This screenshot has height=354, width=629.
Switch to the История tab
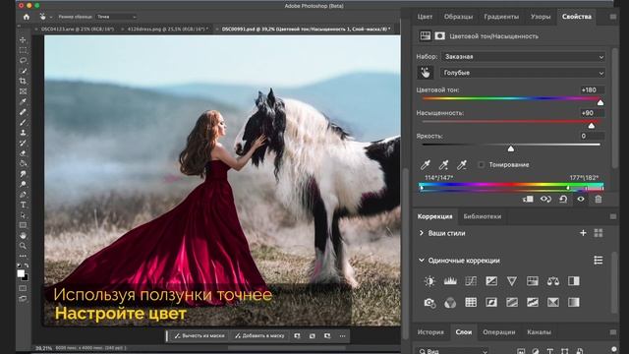pos(430,332)
